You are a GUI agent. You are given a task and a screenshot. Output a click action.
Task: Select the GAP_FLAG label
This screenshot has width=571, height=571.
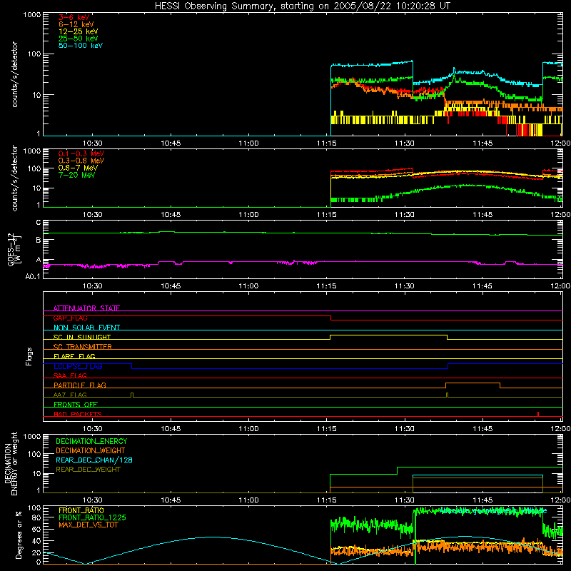pyautogui.click(x=70, y=318)
